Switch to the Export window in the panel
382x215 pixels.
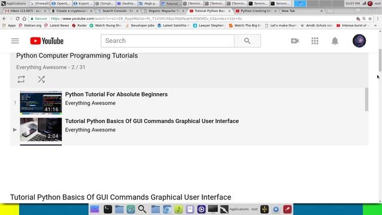tap(84, 4)
